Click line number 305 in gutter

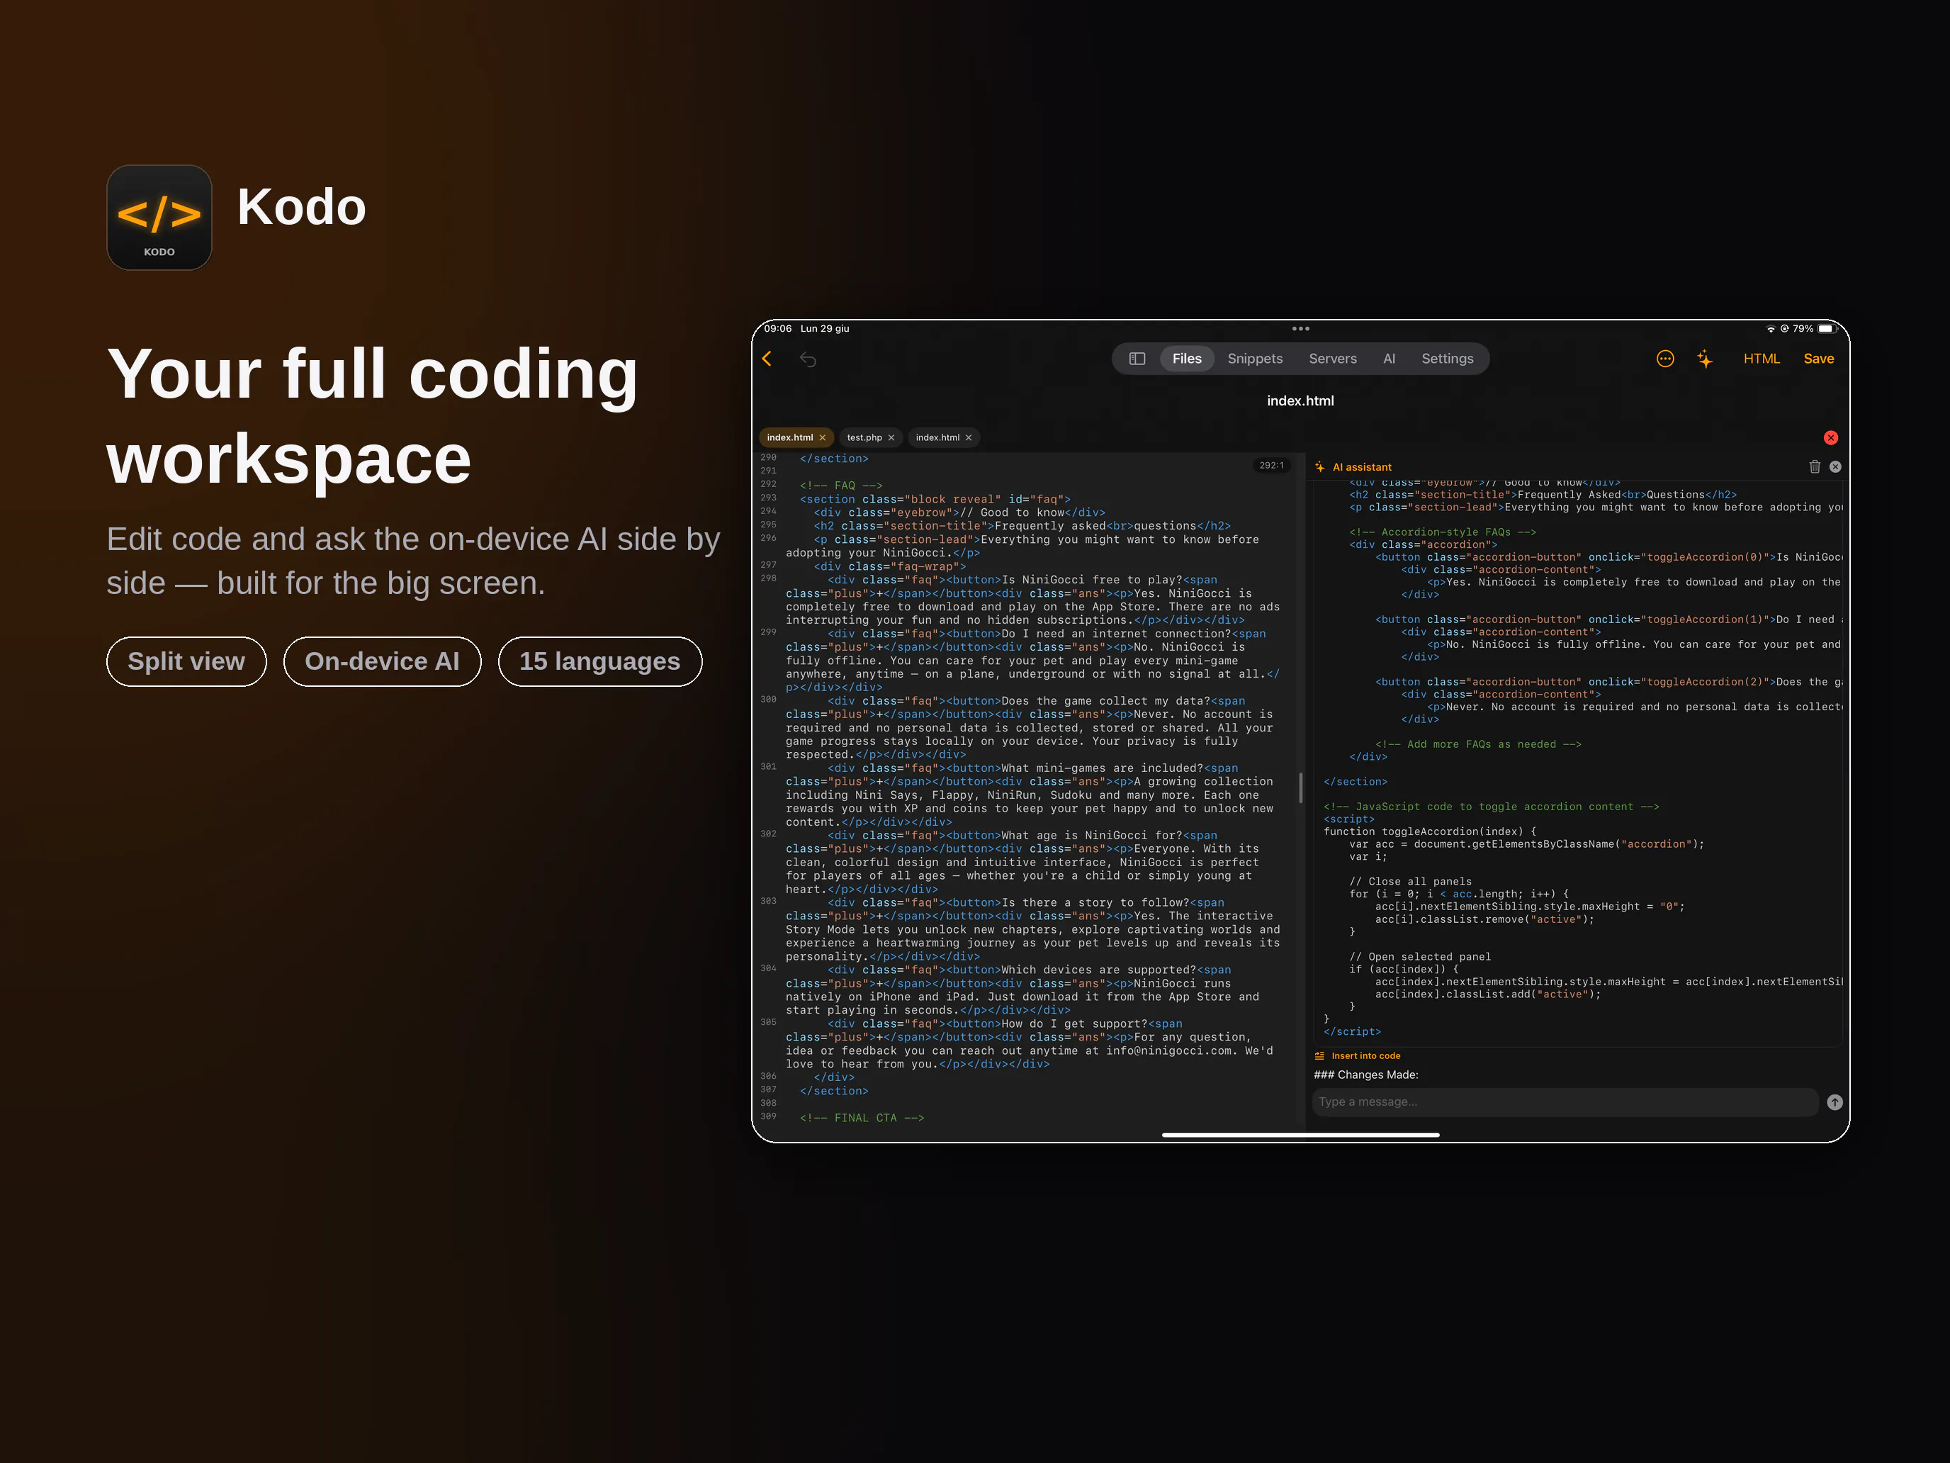(x=768, y=1023)
